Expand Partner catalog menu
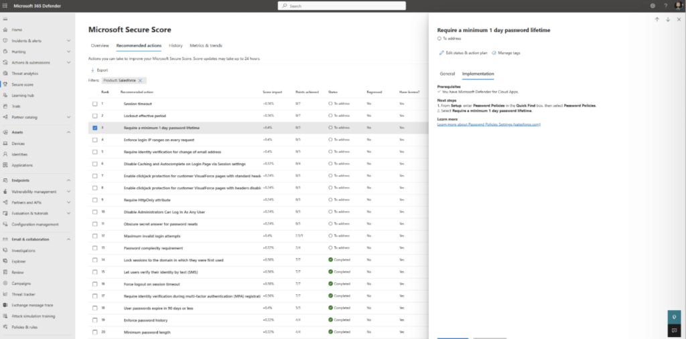The image size is (686, 339). [x=69, y=117]
